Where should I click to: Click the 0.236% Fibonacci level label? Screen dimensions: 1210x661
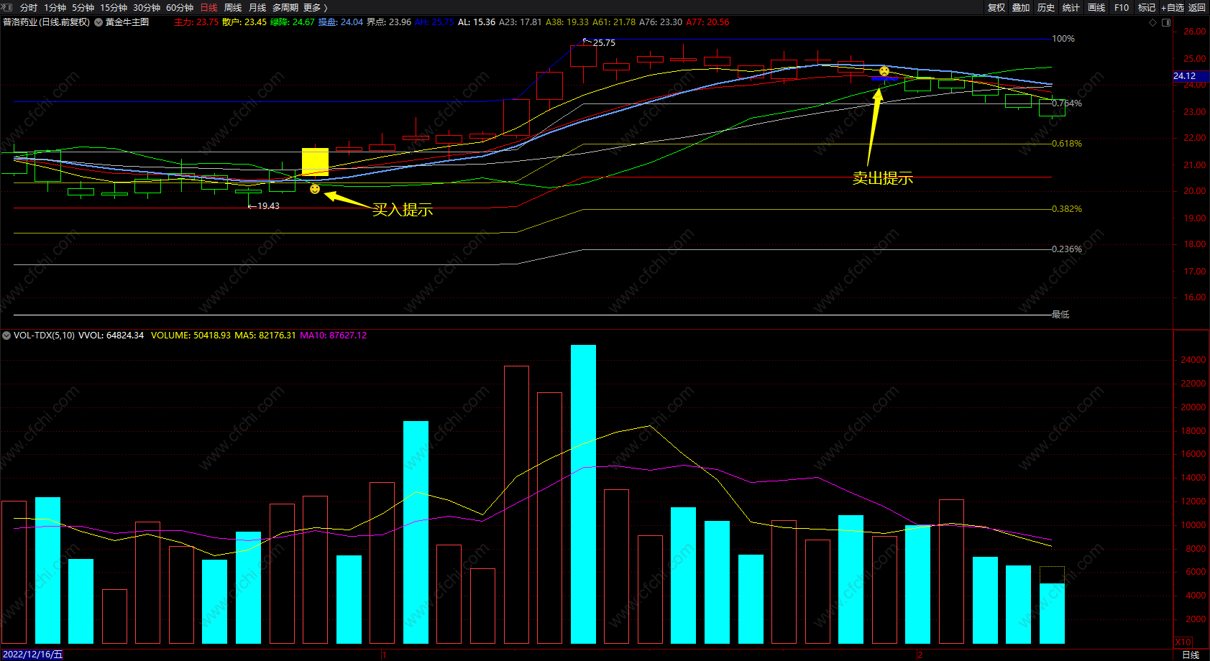(1067, 249)
